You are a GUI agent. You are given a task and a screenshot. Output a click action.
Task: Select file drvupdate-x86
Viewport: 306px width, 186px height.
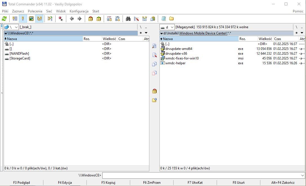(x=176, y=54)
